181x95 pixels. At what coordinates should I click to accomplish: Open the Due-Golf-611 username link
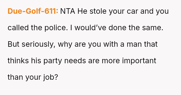pos(33,11)
